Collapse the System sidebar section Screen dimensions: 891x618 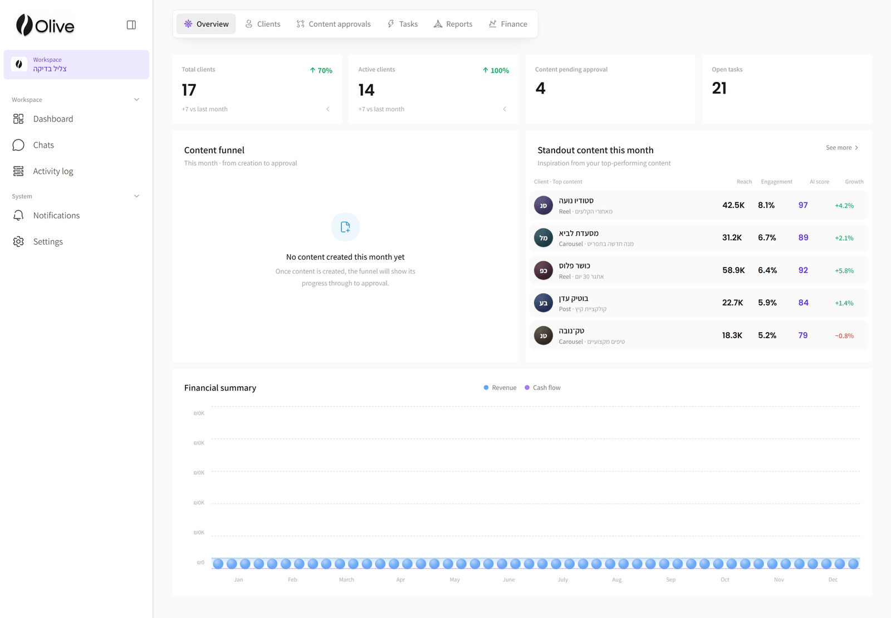(136, 196)
